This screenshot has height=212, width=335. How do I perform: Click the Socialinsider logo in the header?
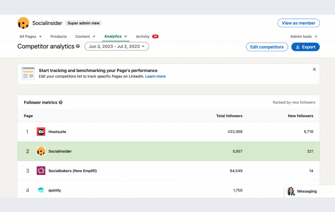(23, 23)
